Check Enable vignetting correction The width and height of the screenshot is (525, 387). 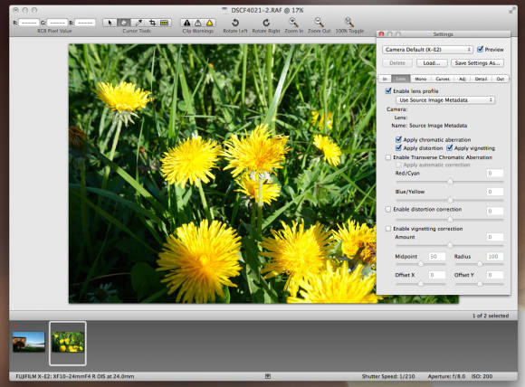(388, 229)
